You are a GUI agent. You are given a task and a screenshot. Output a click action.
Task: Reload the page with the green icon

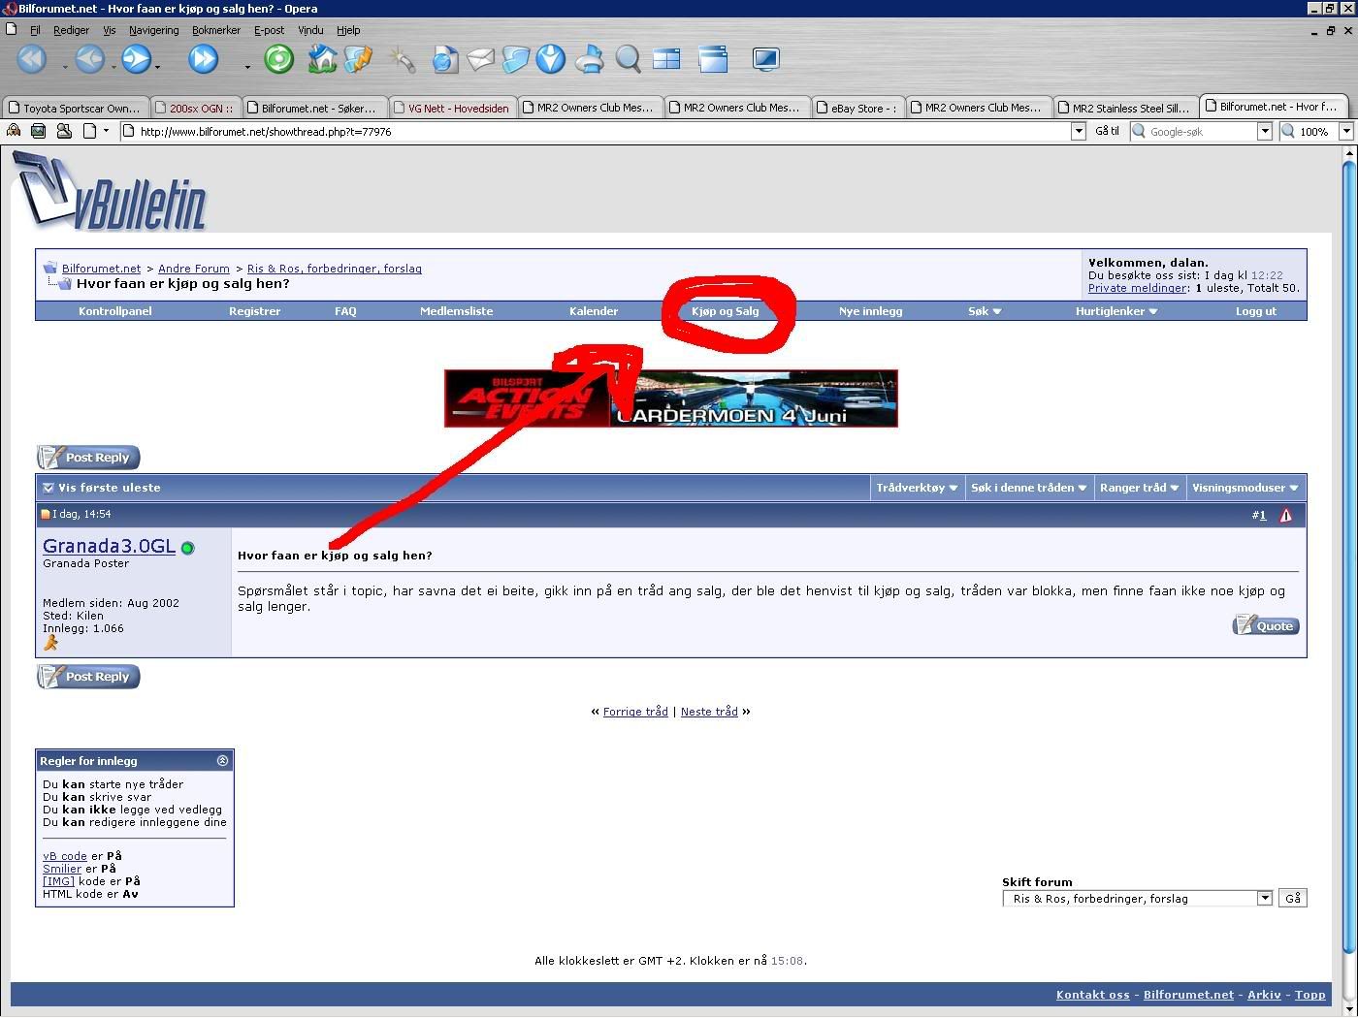[278, 59]
